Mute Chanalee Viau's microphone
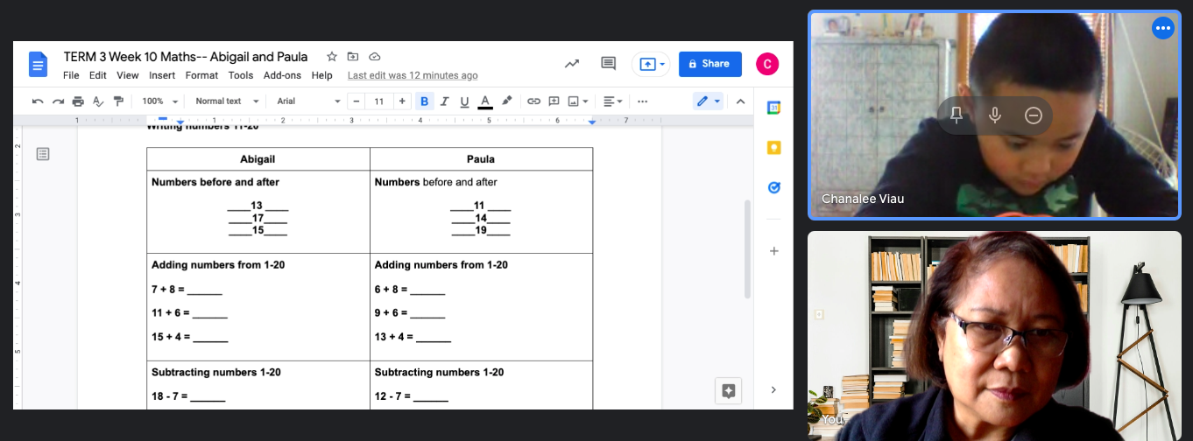The width and height of the screenshot is (1193, 441). click(995, 115)
